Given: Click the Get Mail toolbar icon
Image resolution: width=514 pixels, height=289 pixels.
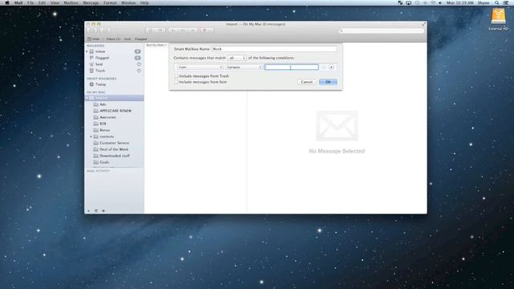Looking at the screenshot, I should [92, 31].
